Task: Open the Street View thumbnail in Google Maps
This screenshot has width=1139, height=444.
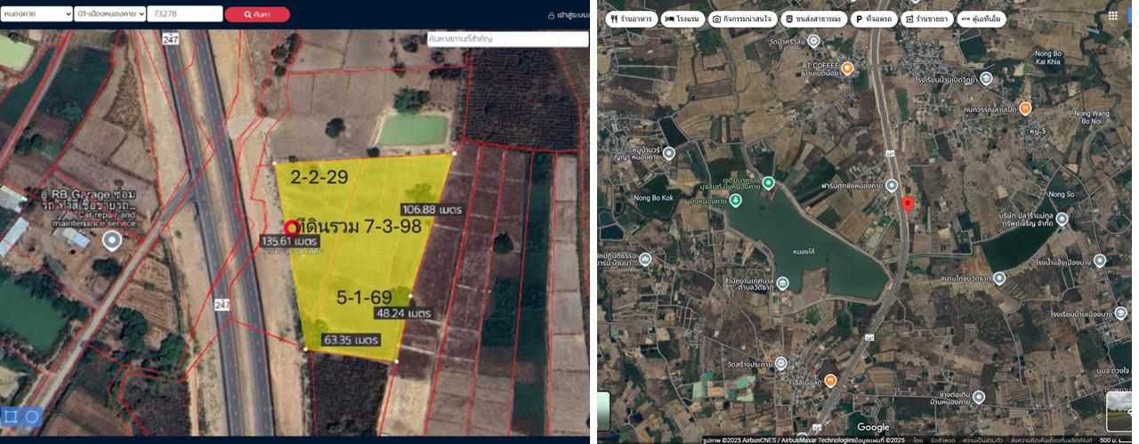Action: [1121, 411]
